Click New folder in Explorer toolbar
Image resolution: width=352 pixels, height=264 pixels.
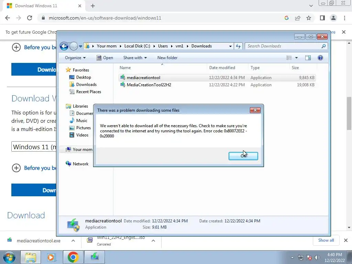coord(167,58)
